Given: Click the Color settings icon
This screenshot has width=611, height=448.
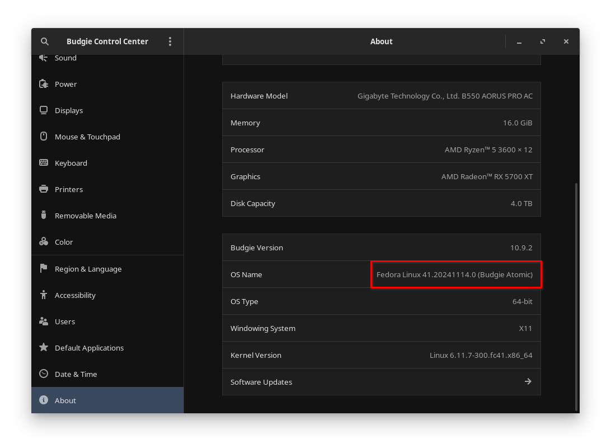Looking at the screenshot, I should (44, 242).
